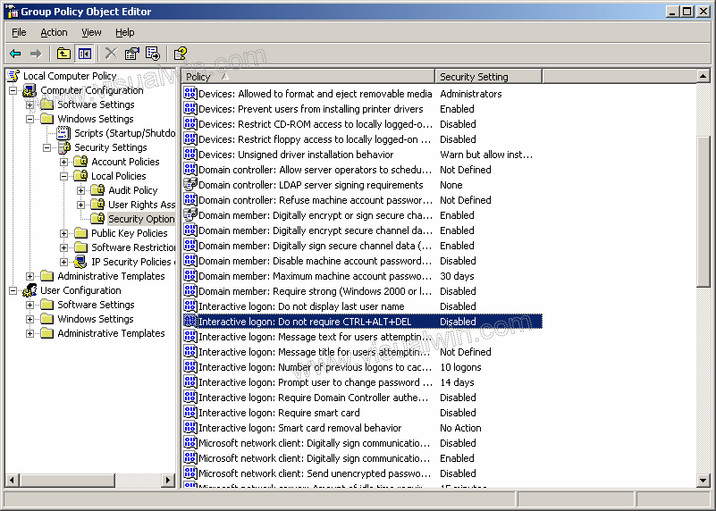Open the Action menu
This screenshot has height=511, width=716.
click(x=54, y=32)
